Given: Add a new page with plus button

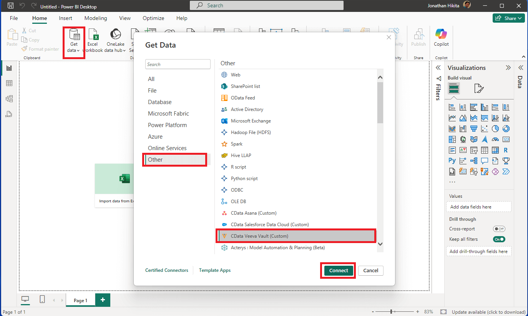Looking at the screenshot, I should tap(103, 300).
